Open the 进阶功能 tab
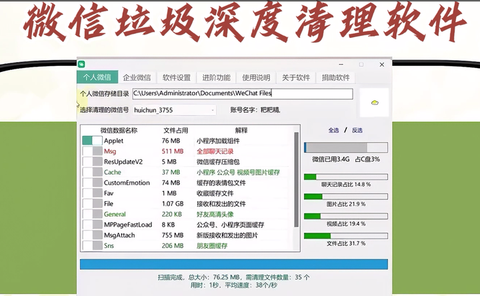Image resolution: width=480 pixels, height=296 pixels. (217, 77)
